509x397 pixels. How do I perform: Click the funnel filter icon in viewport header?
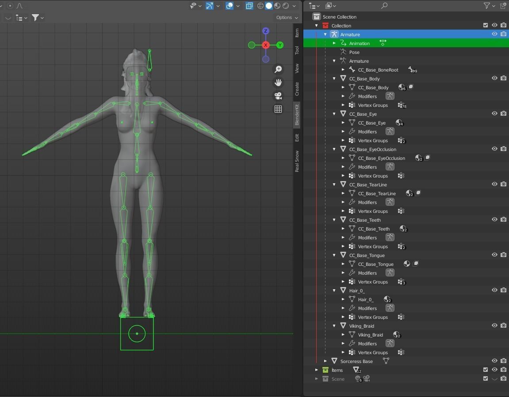pos(35,18)
